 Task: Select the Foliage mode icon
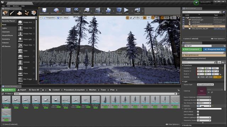[27, 13]
